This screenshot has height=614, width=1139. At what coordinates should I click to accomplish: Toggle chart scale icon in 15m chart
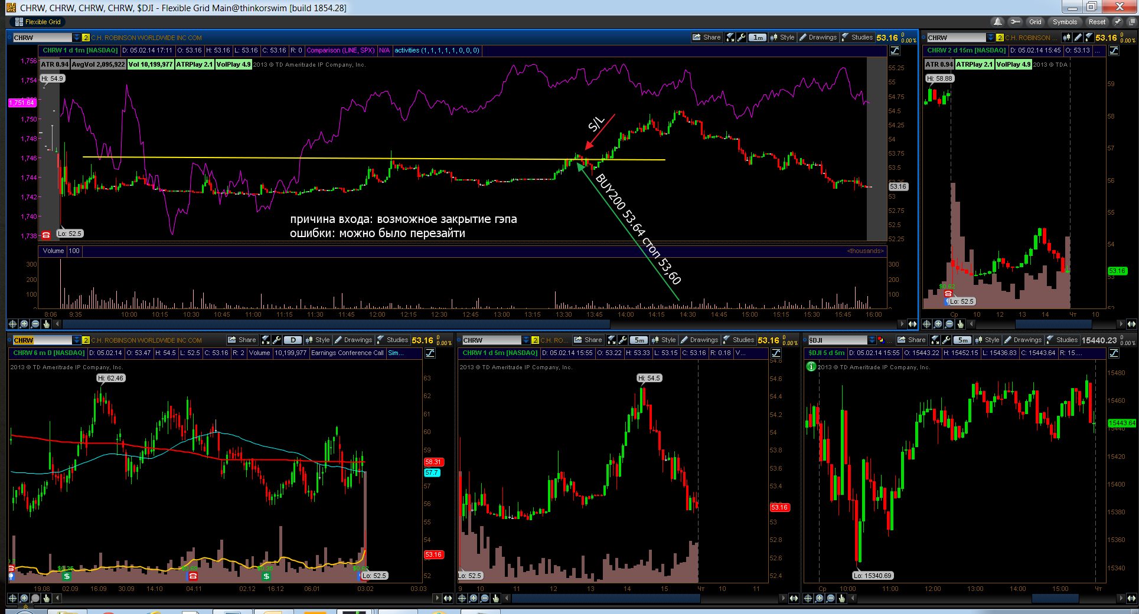pos(1114,51)
